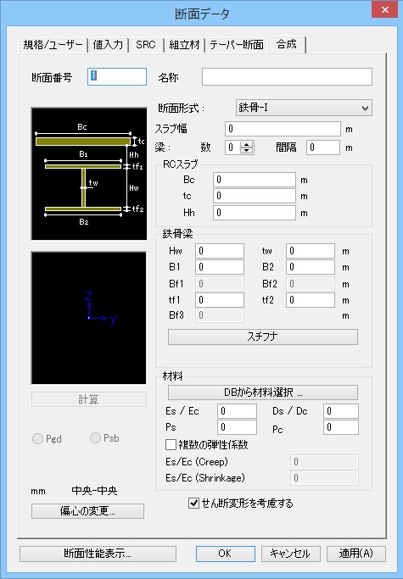Increase the 梁 数 spinner value

coord(247,144)
